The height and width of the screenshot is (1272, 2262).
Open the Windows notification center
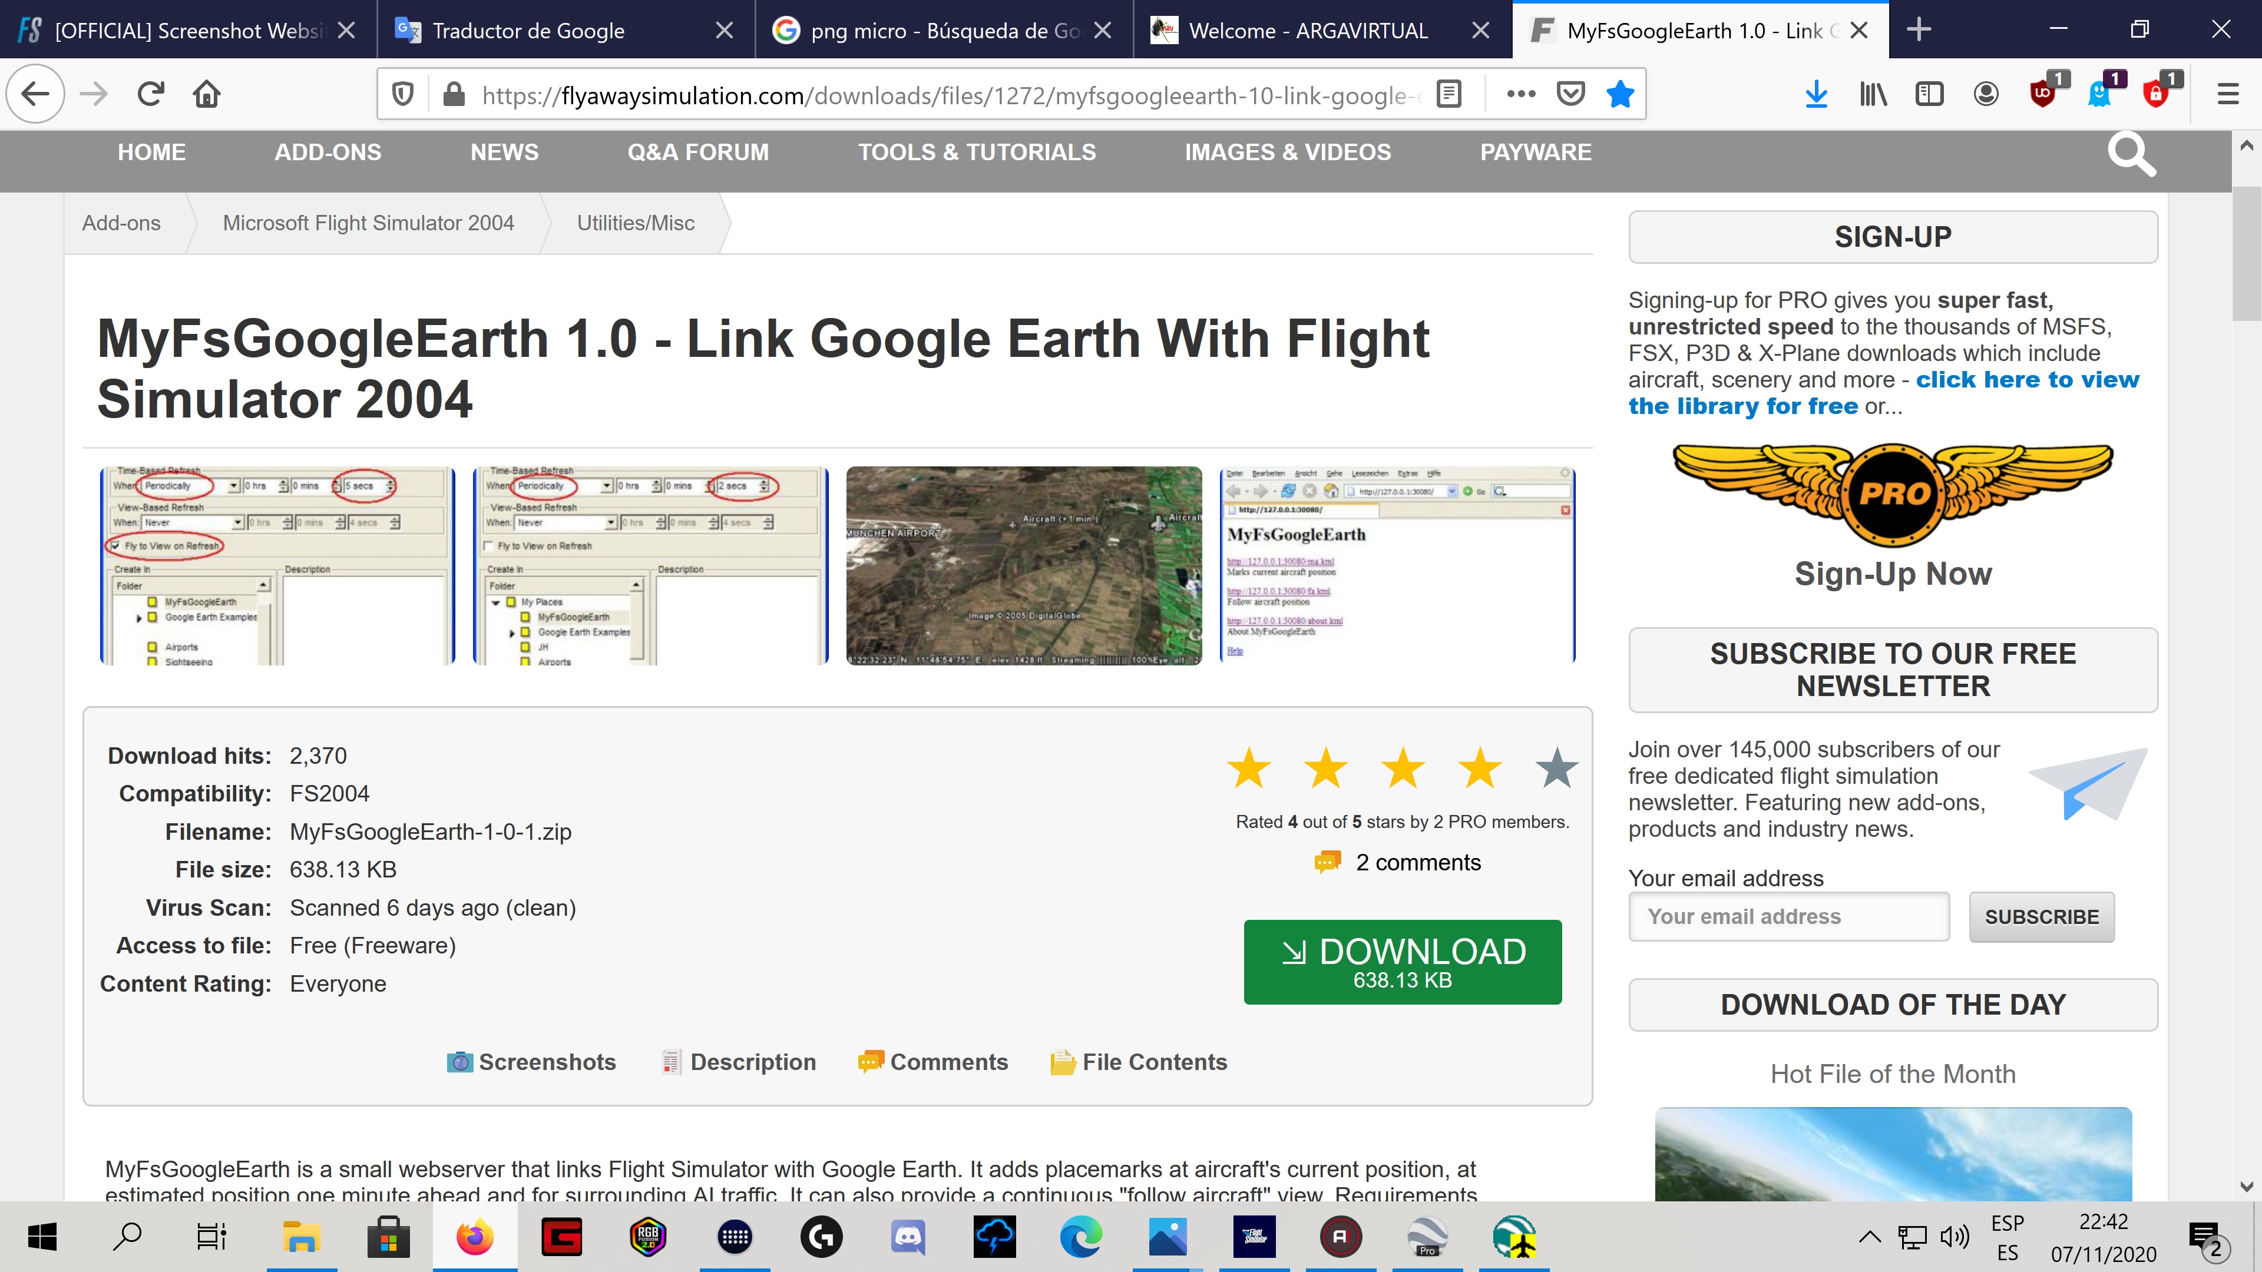click(x=2206, y=1238)
